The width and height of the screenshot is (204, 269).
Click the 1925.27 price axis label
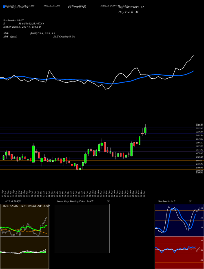200,157
